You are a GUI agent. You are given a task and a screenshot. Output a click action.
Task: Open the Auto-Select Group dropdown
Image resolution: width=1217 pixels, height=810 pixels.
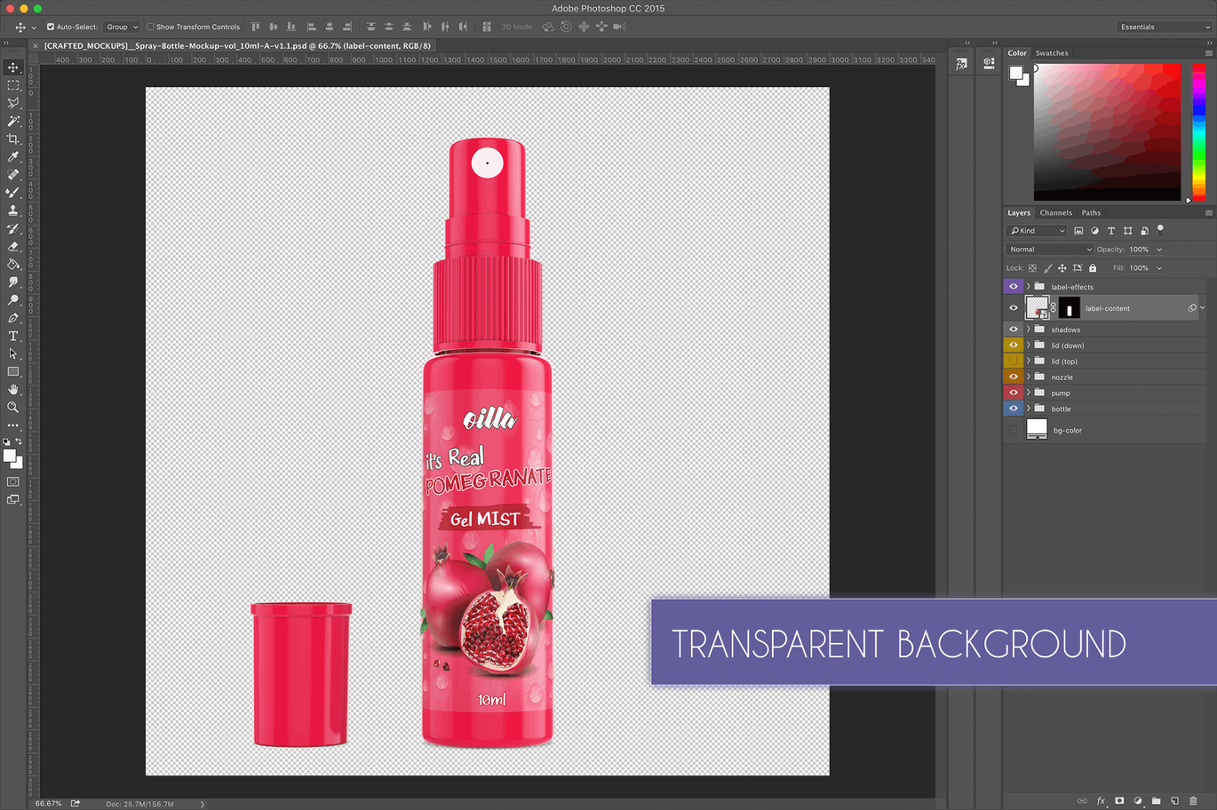pos(122,27)
